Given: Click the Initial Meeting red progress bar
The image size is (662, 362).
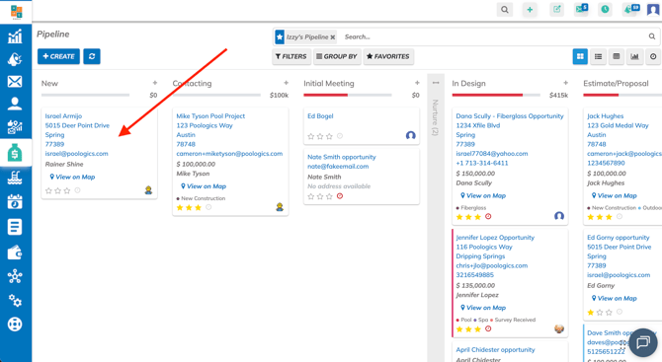Looking at the screenshot, I should [325, 96].
